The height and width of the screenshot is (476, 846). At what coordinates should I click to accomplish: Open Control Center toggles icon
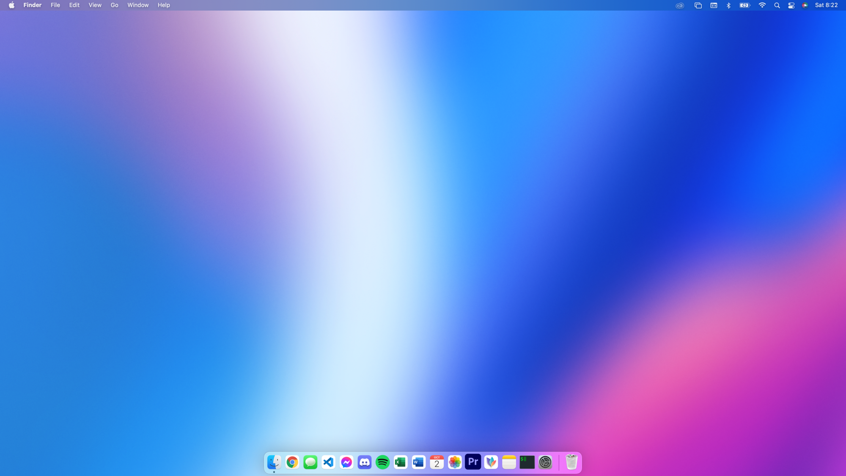click(x=791, y=6)
